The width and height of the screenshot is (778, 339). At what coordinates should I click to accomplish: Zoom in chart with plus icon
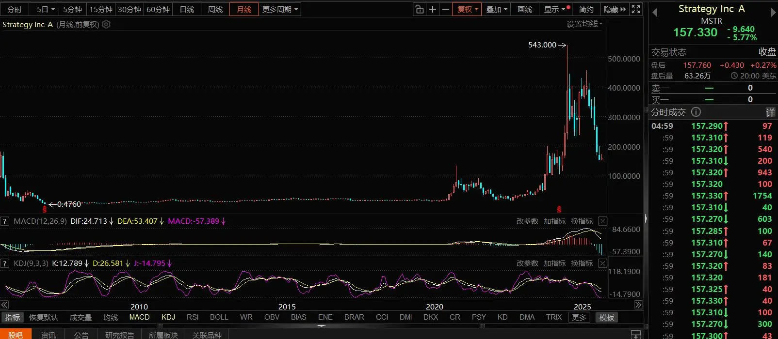pos(433,9)
